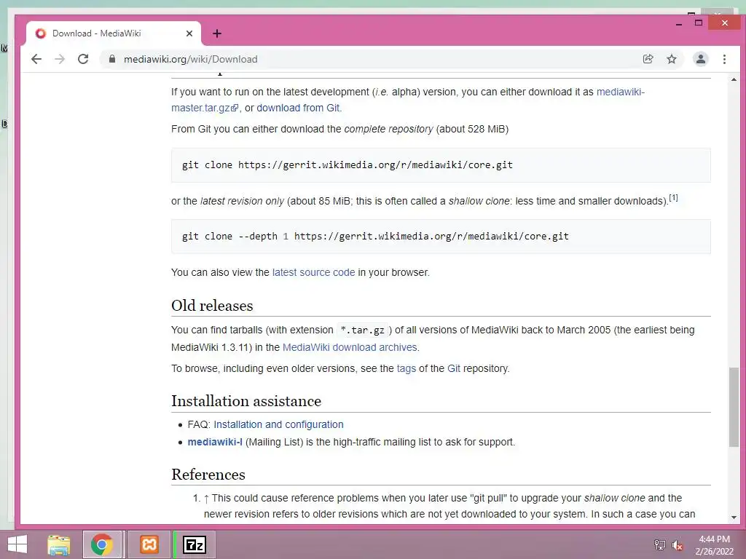
Task: Click the reference back-arrow in References
Action: point(206,499)
